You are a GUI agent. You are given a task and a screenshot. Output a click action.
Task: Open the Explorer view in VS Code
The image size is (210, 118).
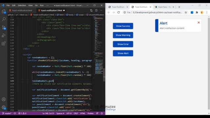point(4,11)
